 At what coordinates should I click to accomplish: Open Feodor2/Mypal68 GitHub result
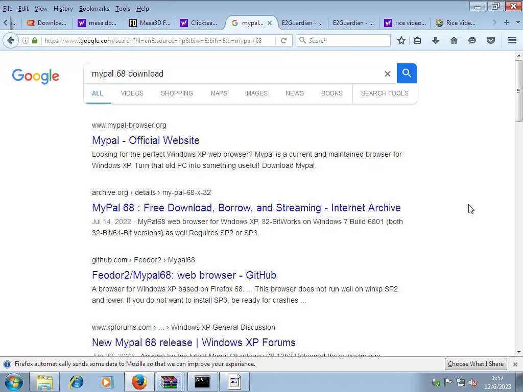tap(184, 275)
